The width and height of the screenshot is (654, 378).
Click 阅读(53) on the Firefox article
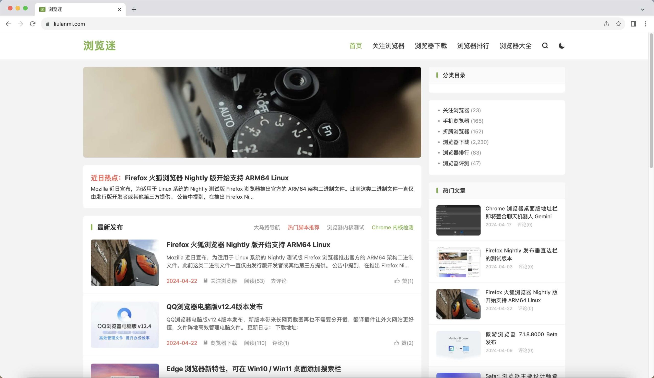point(254,281)
